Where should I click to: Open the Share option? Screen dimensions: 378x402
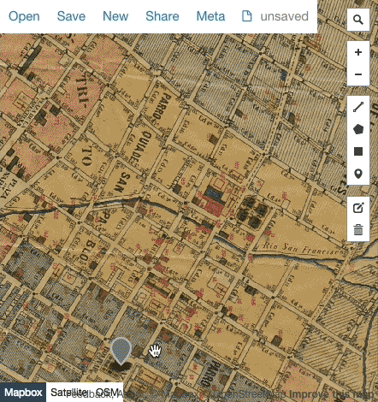[162, 16]
